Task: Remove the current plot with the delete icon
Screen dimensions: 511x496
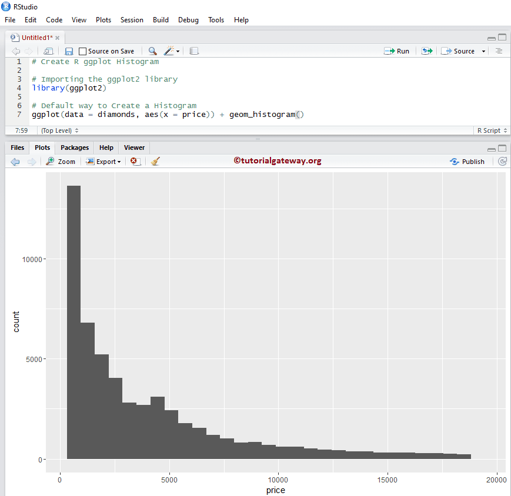Action: [x=135, y=161]
